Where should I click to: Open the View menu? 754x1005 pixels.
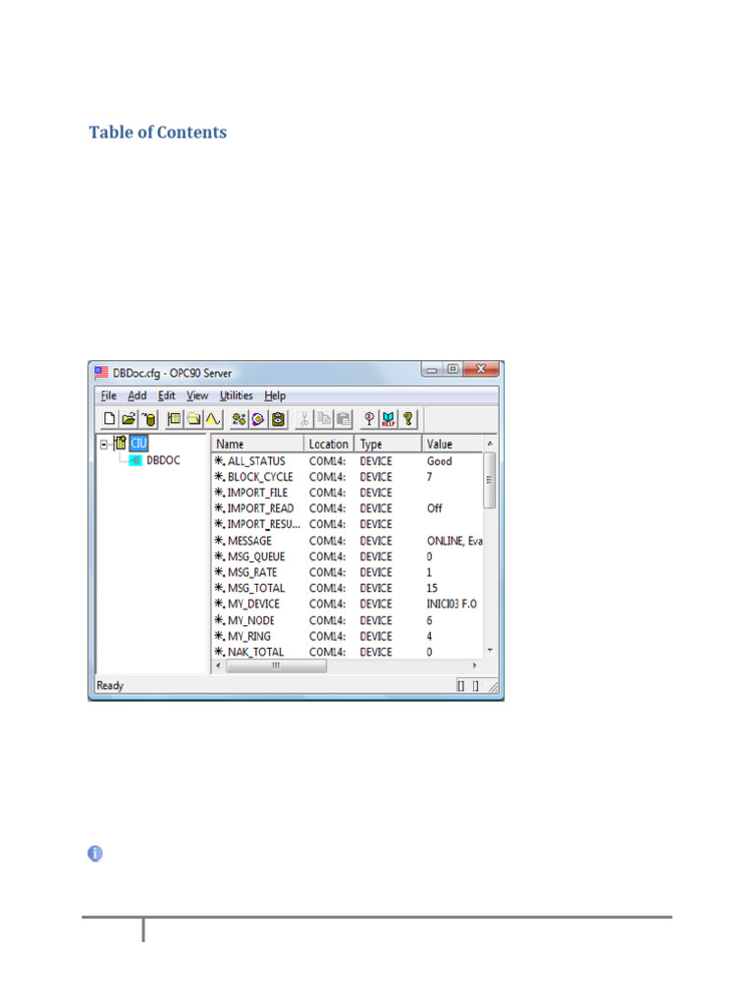pyautogui.click(x=197, y=396)
